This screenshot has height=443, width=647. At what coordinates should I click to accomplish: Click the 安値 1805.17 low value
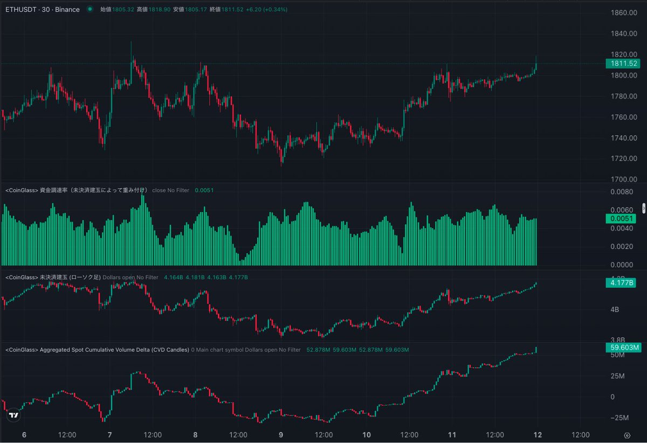pos(190,10)
